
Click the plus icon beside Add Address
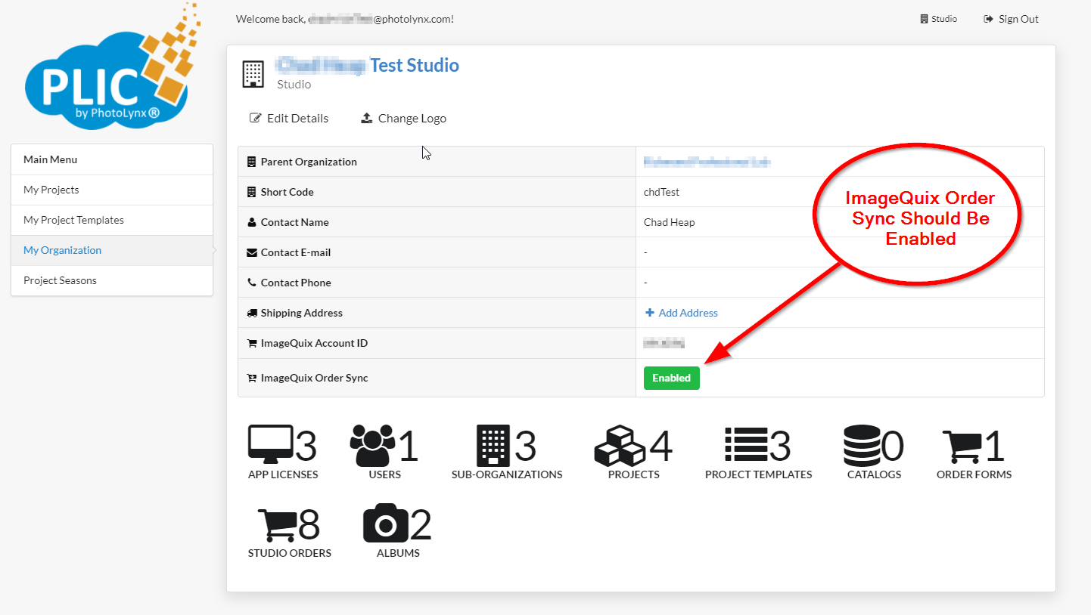(x=650, y=313)
